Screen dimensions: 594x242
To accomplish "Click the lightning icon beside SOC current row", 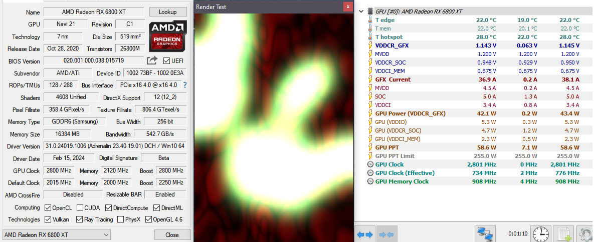I will coord(370,96).
